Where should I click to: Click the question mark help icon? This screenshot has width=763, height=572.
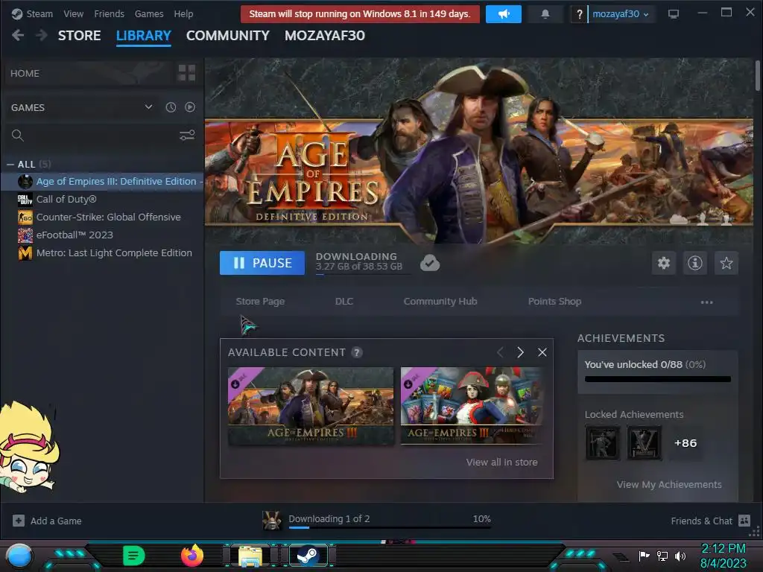578,14
